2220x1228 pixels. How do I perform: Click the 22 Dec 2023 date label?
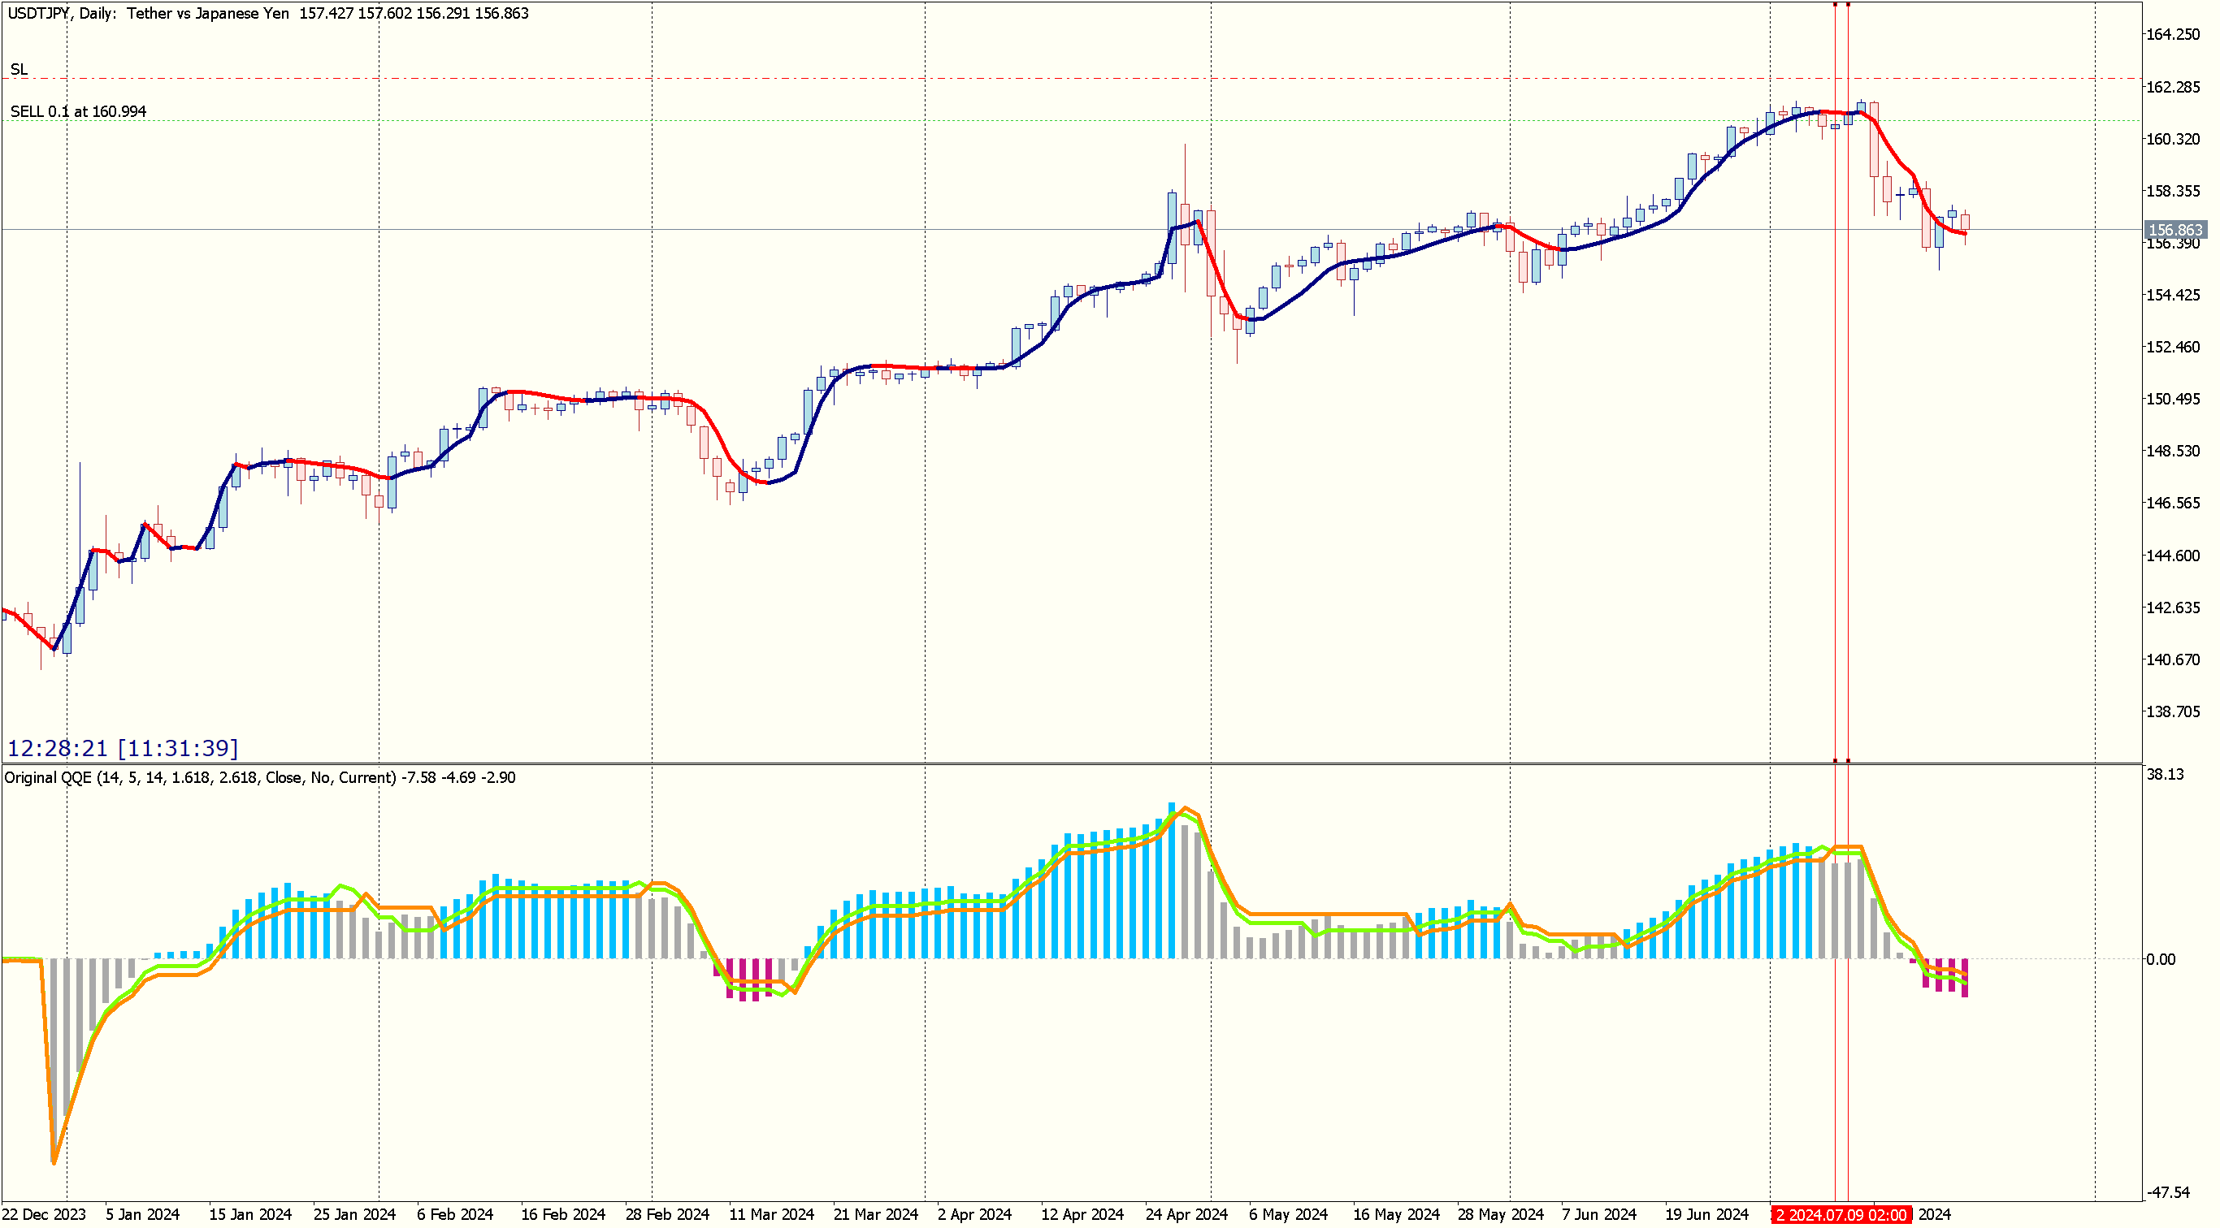[x=44, y=1215]
